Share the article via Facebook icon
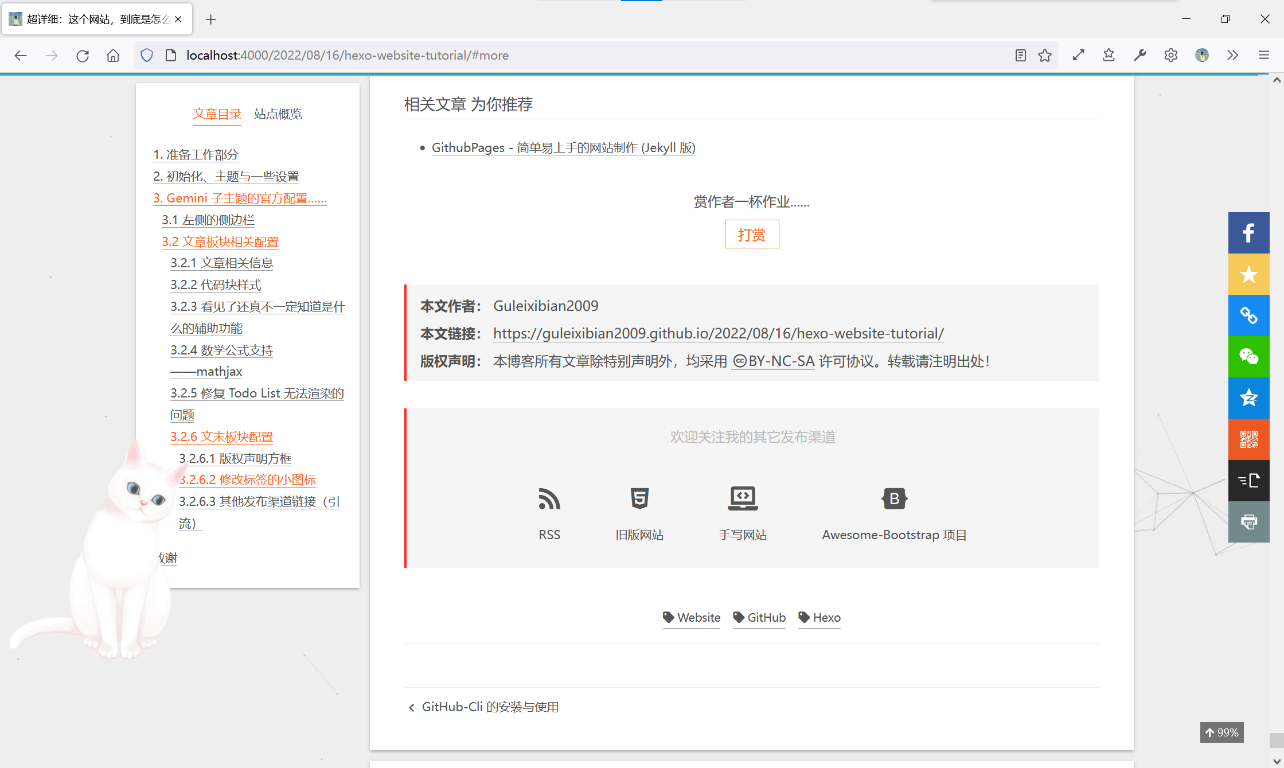1284x768 pixels. coord(1248,233)
